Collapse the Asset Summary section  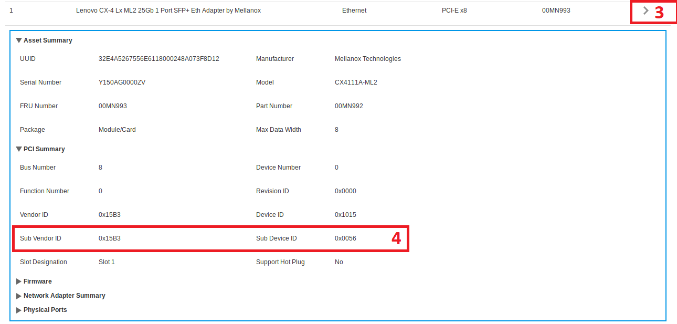point(19,40)
